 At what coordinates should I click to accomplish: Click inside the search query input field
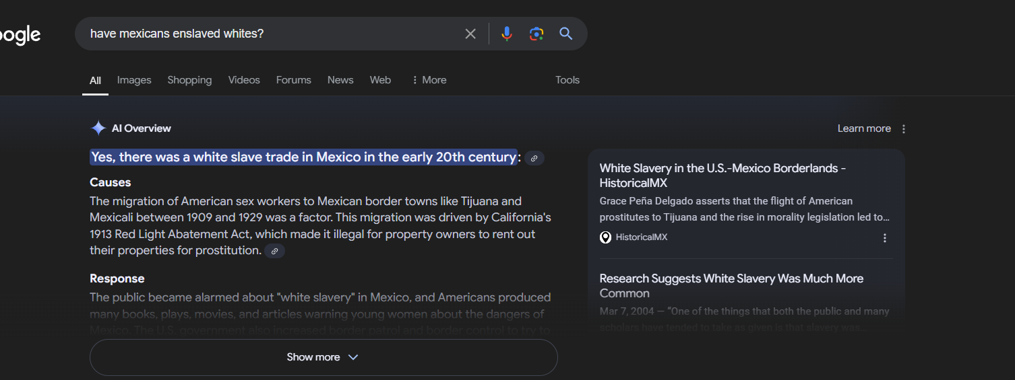(270, 34)
